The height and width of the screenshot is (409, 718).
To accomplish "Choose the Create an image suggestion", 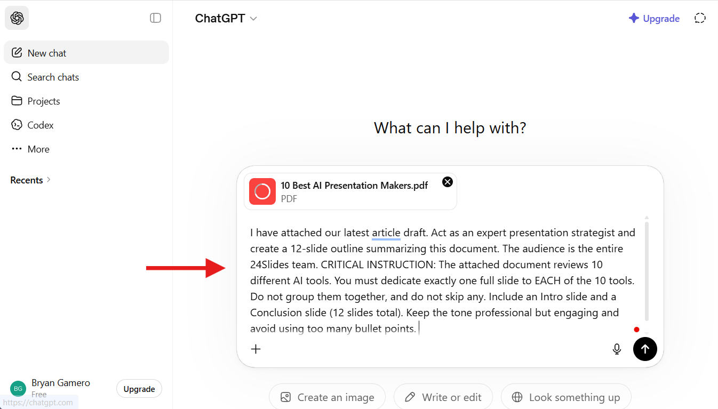I will tap(327, 397).
